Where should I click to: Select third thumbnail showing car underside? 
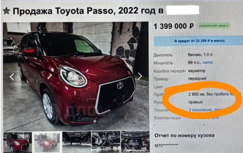pyautogui.click(x=77, y=142)
